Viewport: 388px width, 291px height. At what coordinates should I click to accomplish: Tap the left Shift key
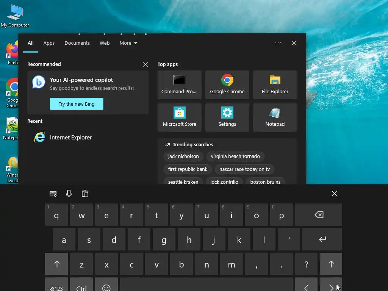point(56,264)
